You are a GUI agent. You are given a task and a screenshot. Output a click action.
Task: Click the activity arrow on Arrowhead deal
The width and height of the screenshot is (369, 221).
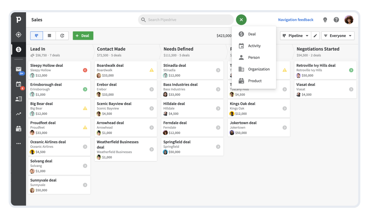152,127
